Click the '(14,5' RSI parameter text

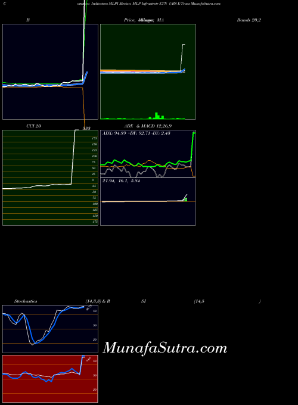coord(199,301)
